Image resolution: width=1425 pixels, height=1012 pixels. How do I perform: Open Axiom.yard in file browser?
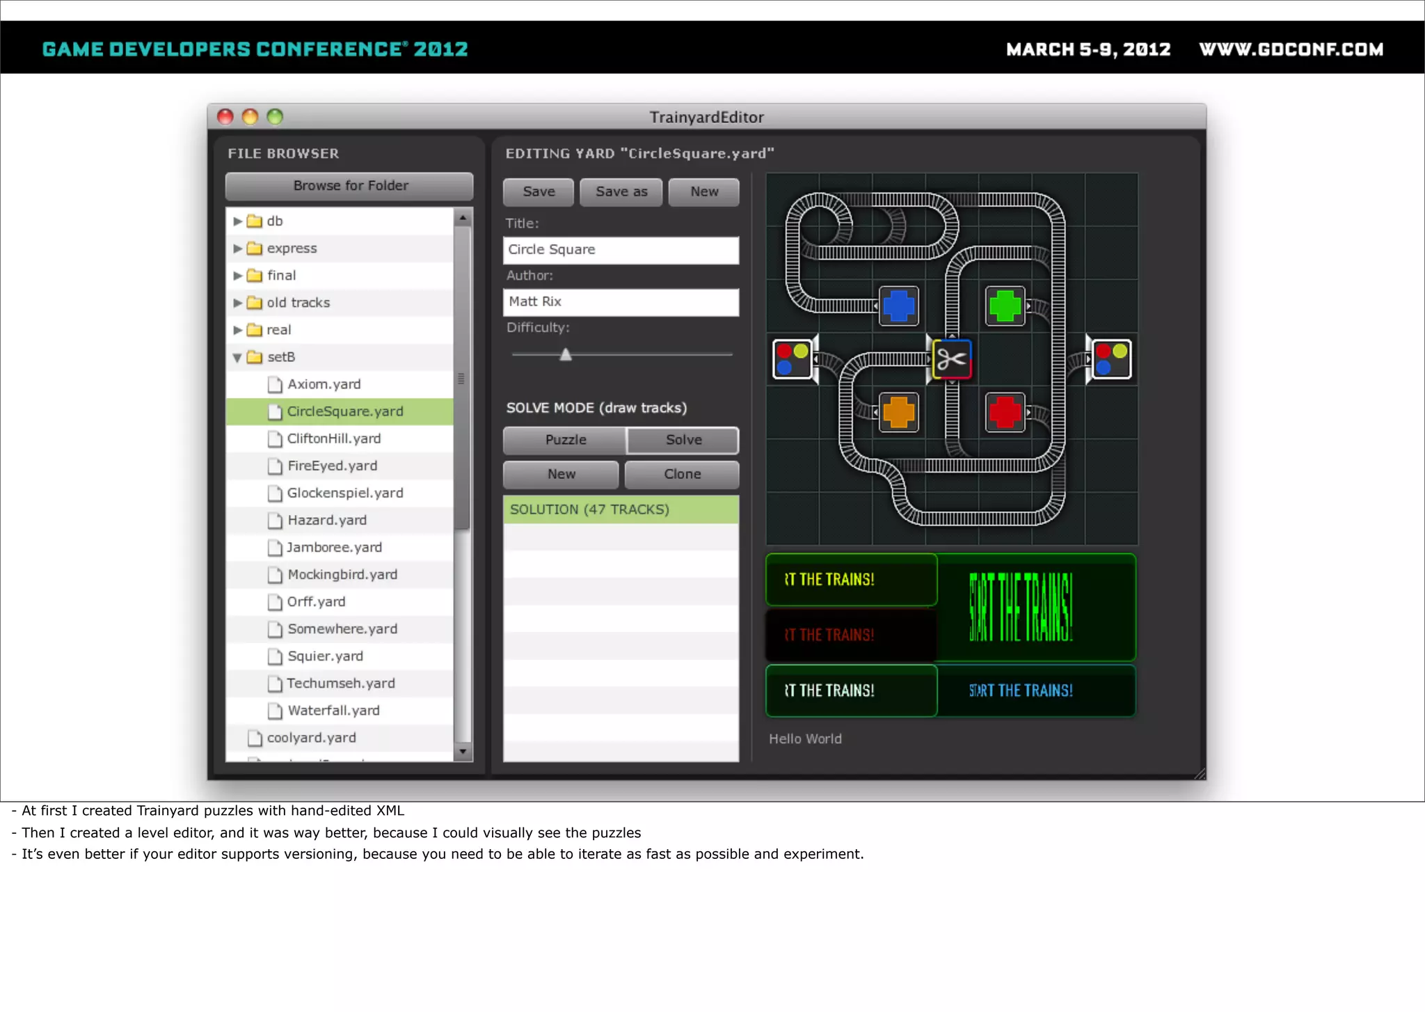[x=324, y=384]
